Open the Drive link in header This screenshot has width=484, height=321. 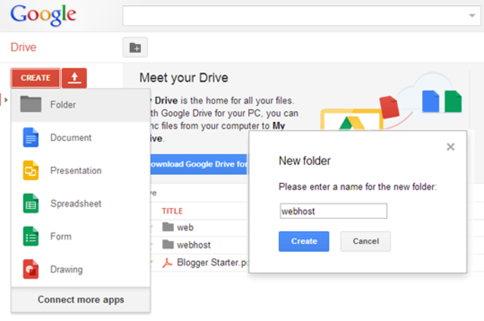point(23,47)
